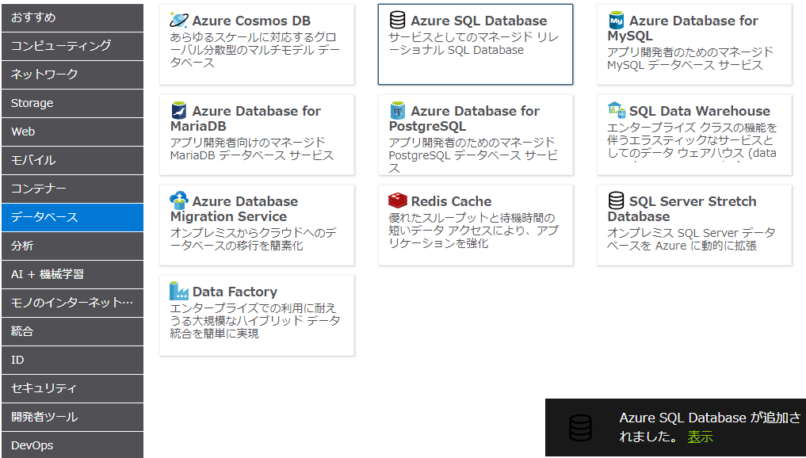Click the Azure Database Migration Service icon
Screen dimensions: 806x458
pyautogui.click(x=179, y=200)
